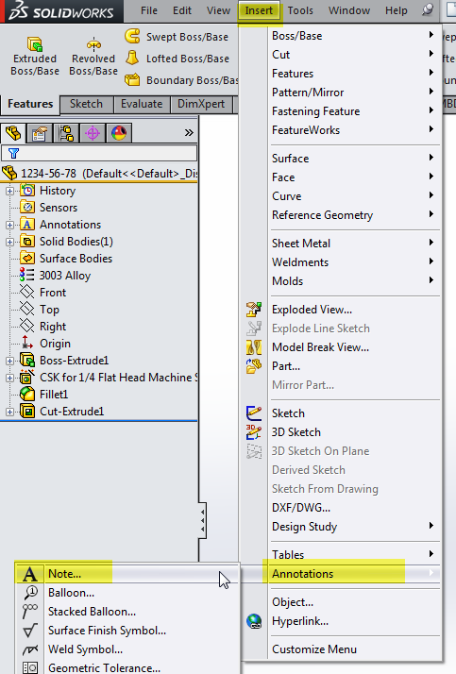The width and height of the screenshot is (456, 674).
Task: Open the PropertyManager tab icon
Action: [x=39, y=133]
